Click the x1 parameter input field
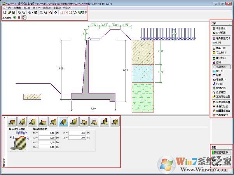 point(47,133)
